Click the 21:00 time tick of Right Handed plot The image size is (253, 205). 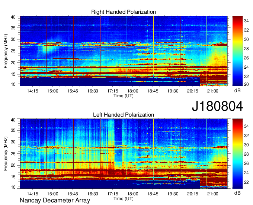[213, 91]
